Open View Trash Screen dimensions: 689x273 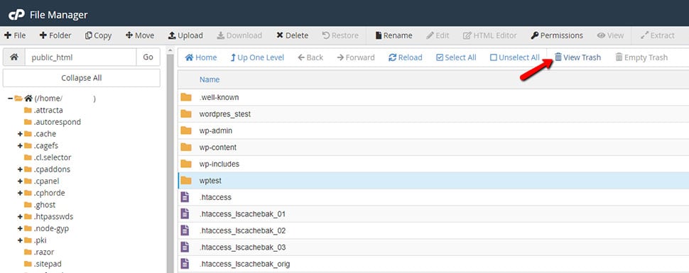577,57
